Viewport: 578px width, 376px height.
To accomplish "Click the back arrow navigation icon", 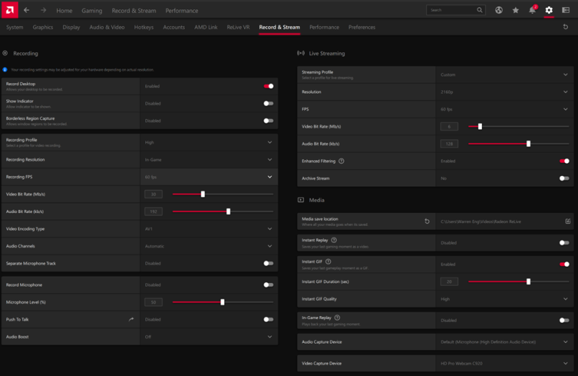I will 27,10.
